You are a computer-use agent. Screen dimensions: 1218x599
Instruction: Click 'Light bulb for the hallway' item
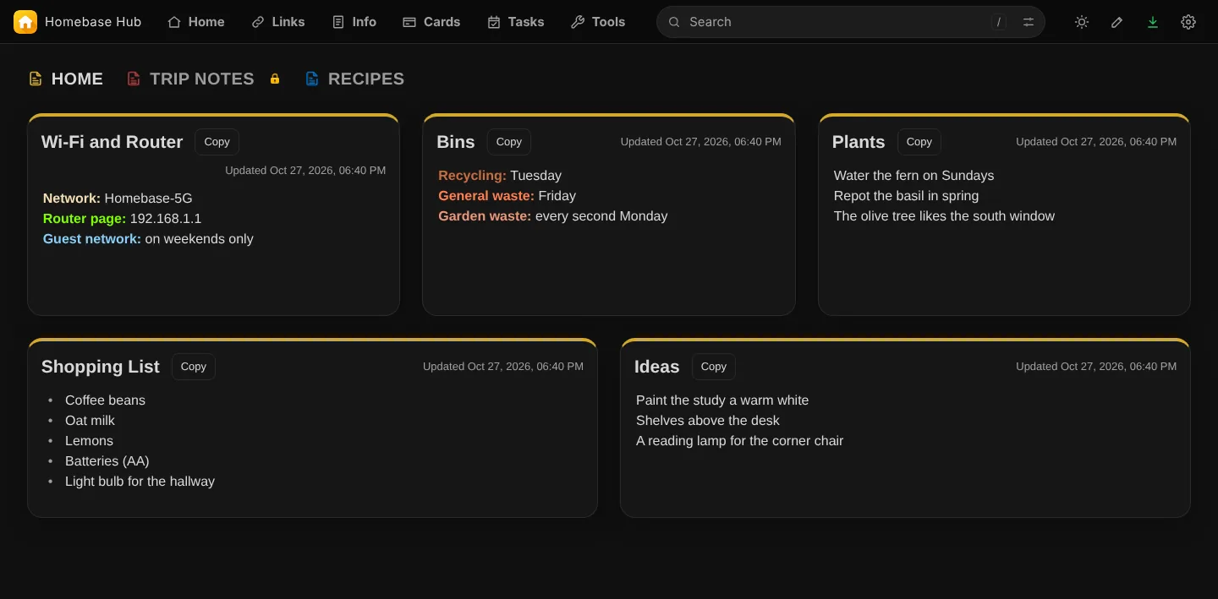click(x=140, y=482)
